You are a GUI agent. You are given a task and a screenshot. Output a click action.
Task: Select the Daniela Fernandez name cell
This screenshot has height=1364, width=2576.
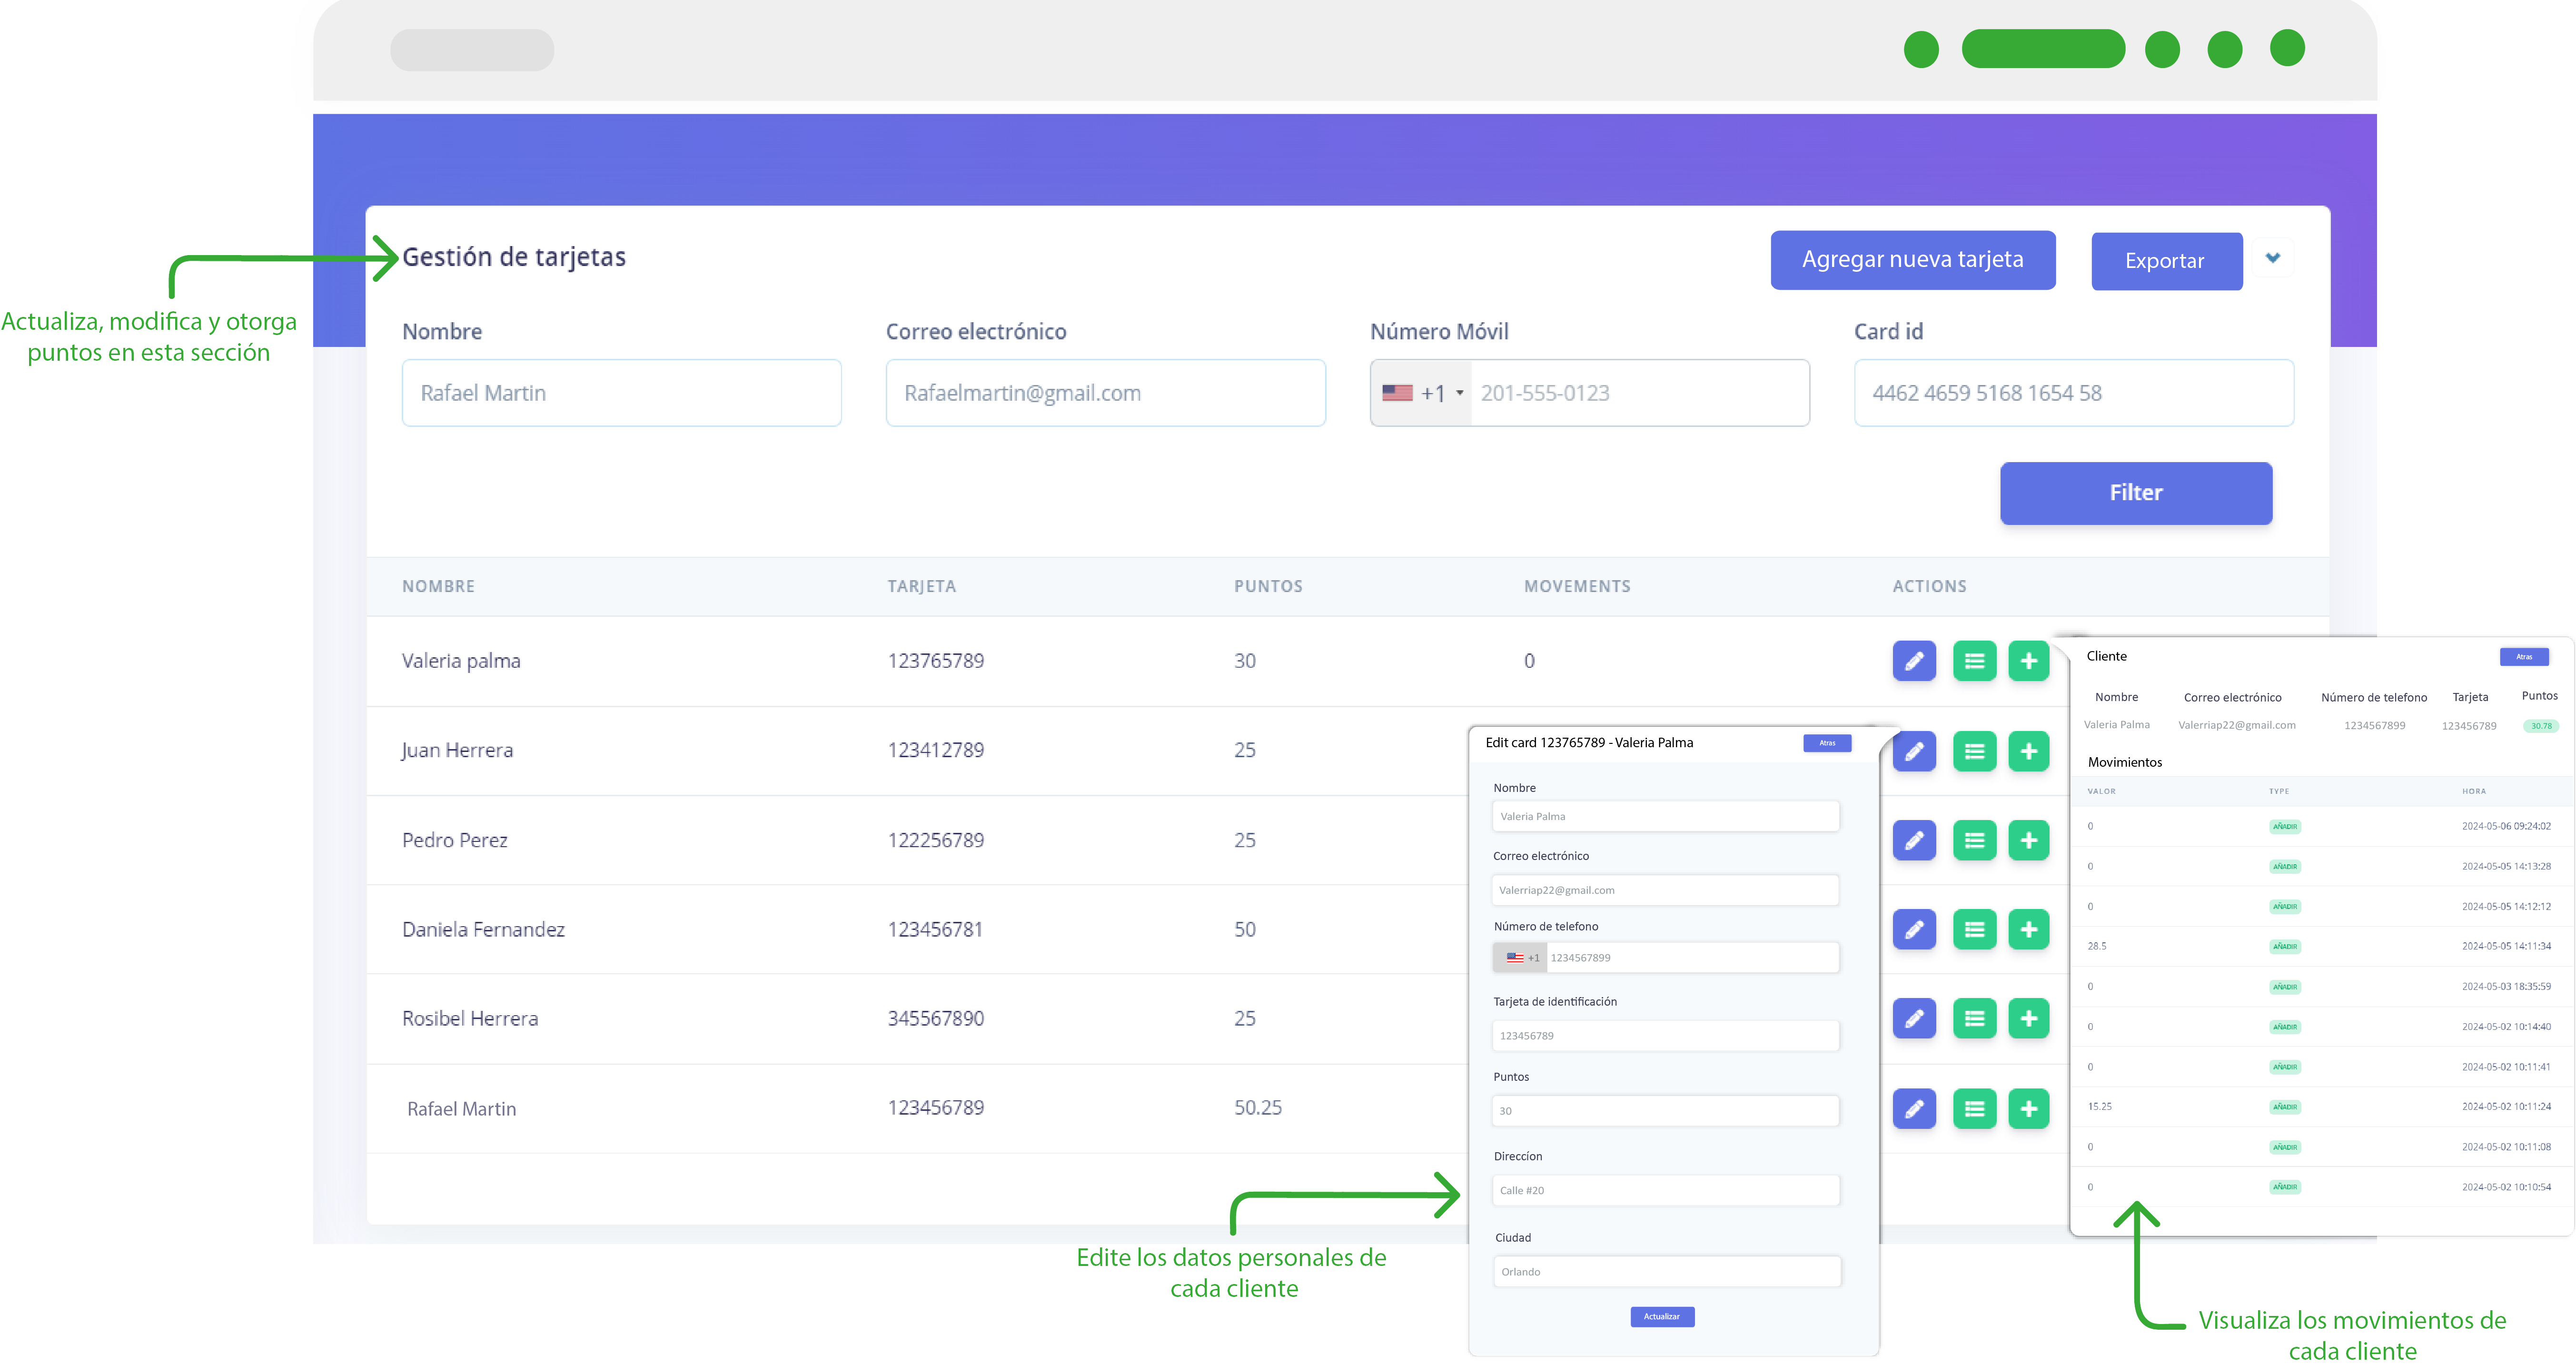click(x=483, y=930)
